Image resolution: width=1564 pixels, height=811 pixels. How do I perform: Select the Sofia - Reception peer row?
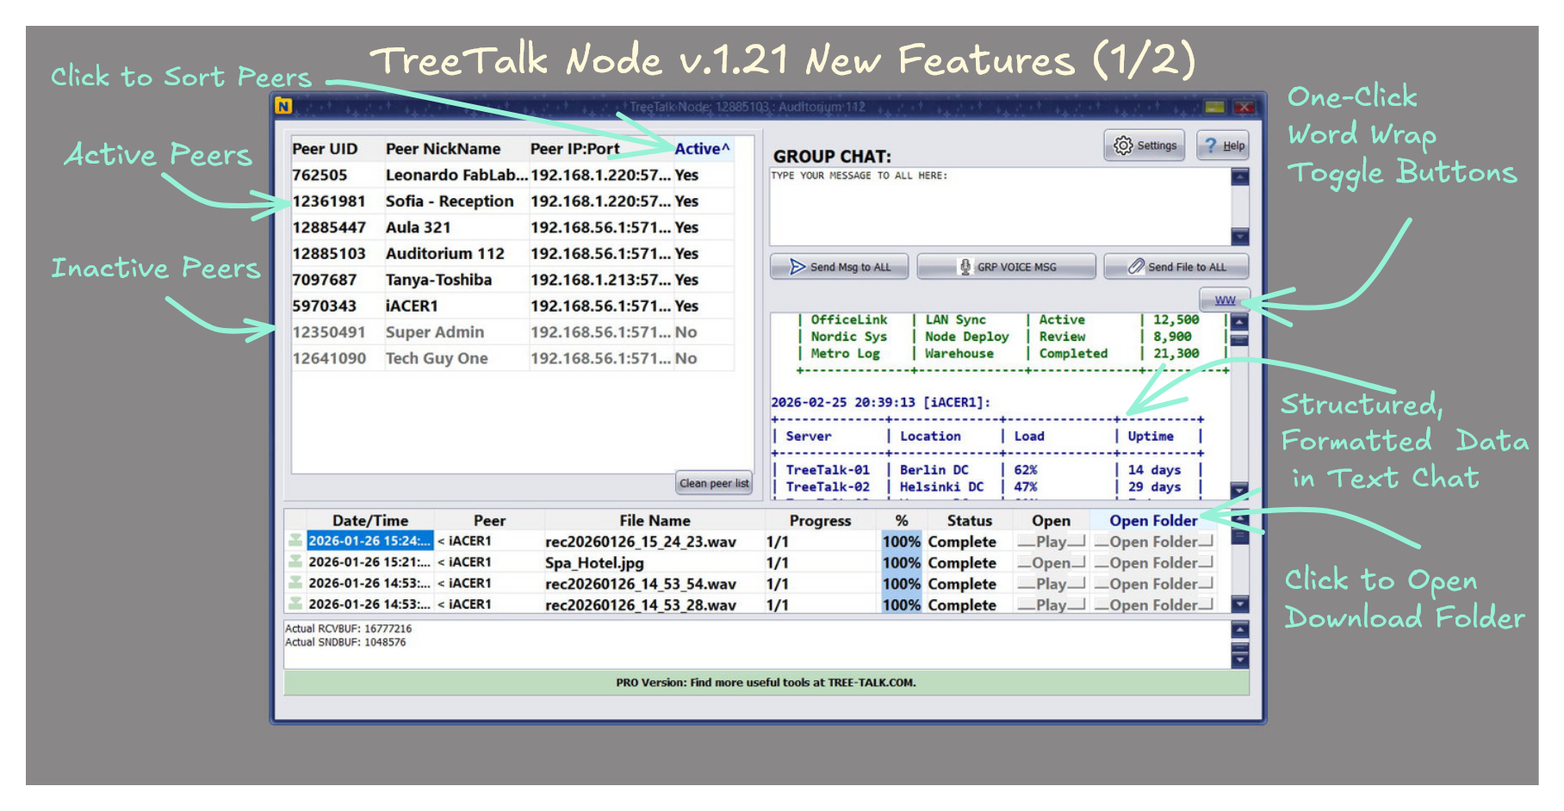pos(449,201)
